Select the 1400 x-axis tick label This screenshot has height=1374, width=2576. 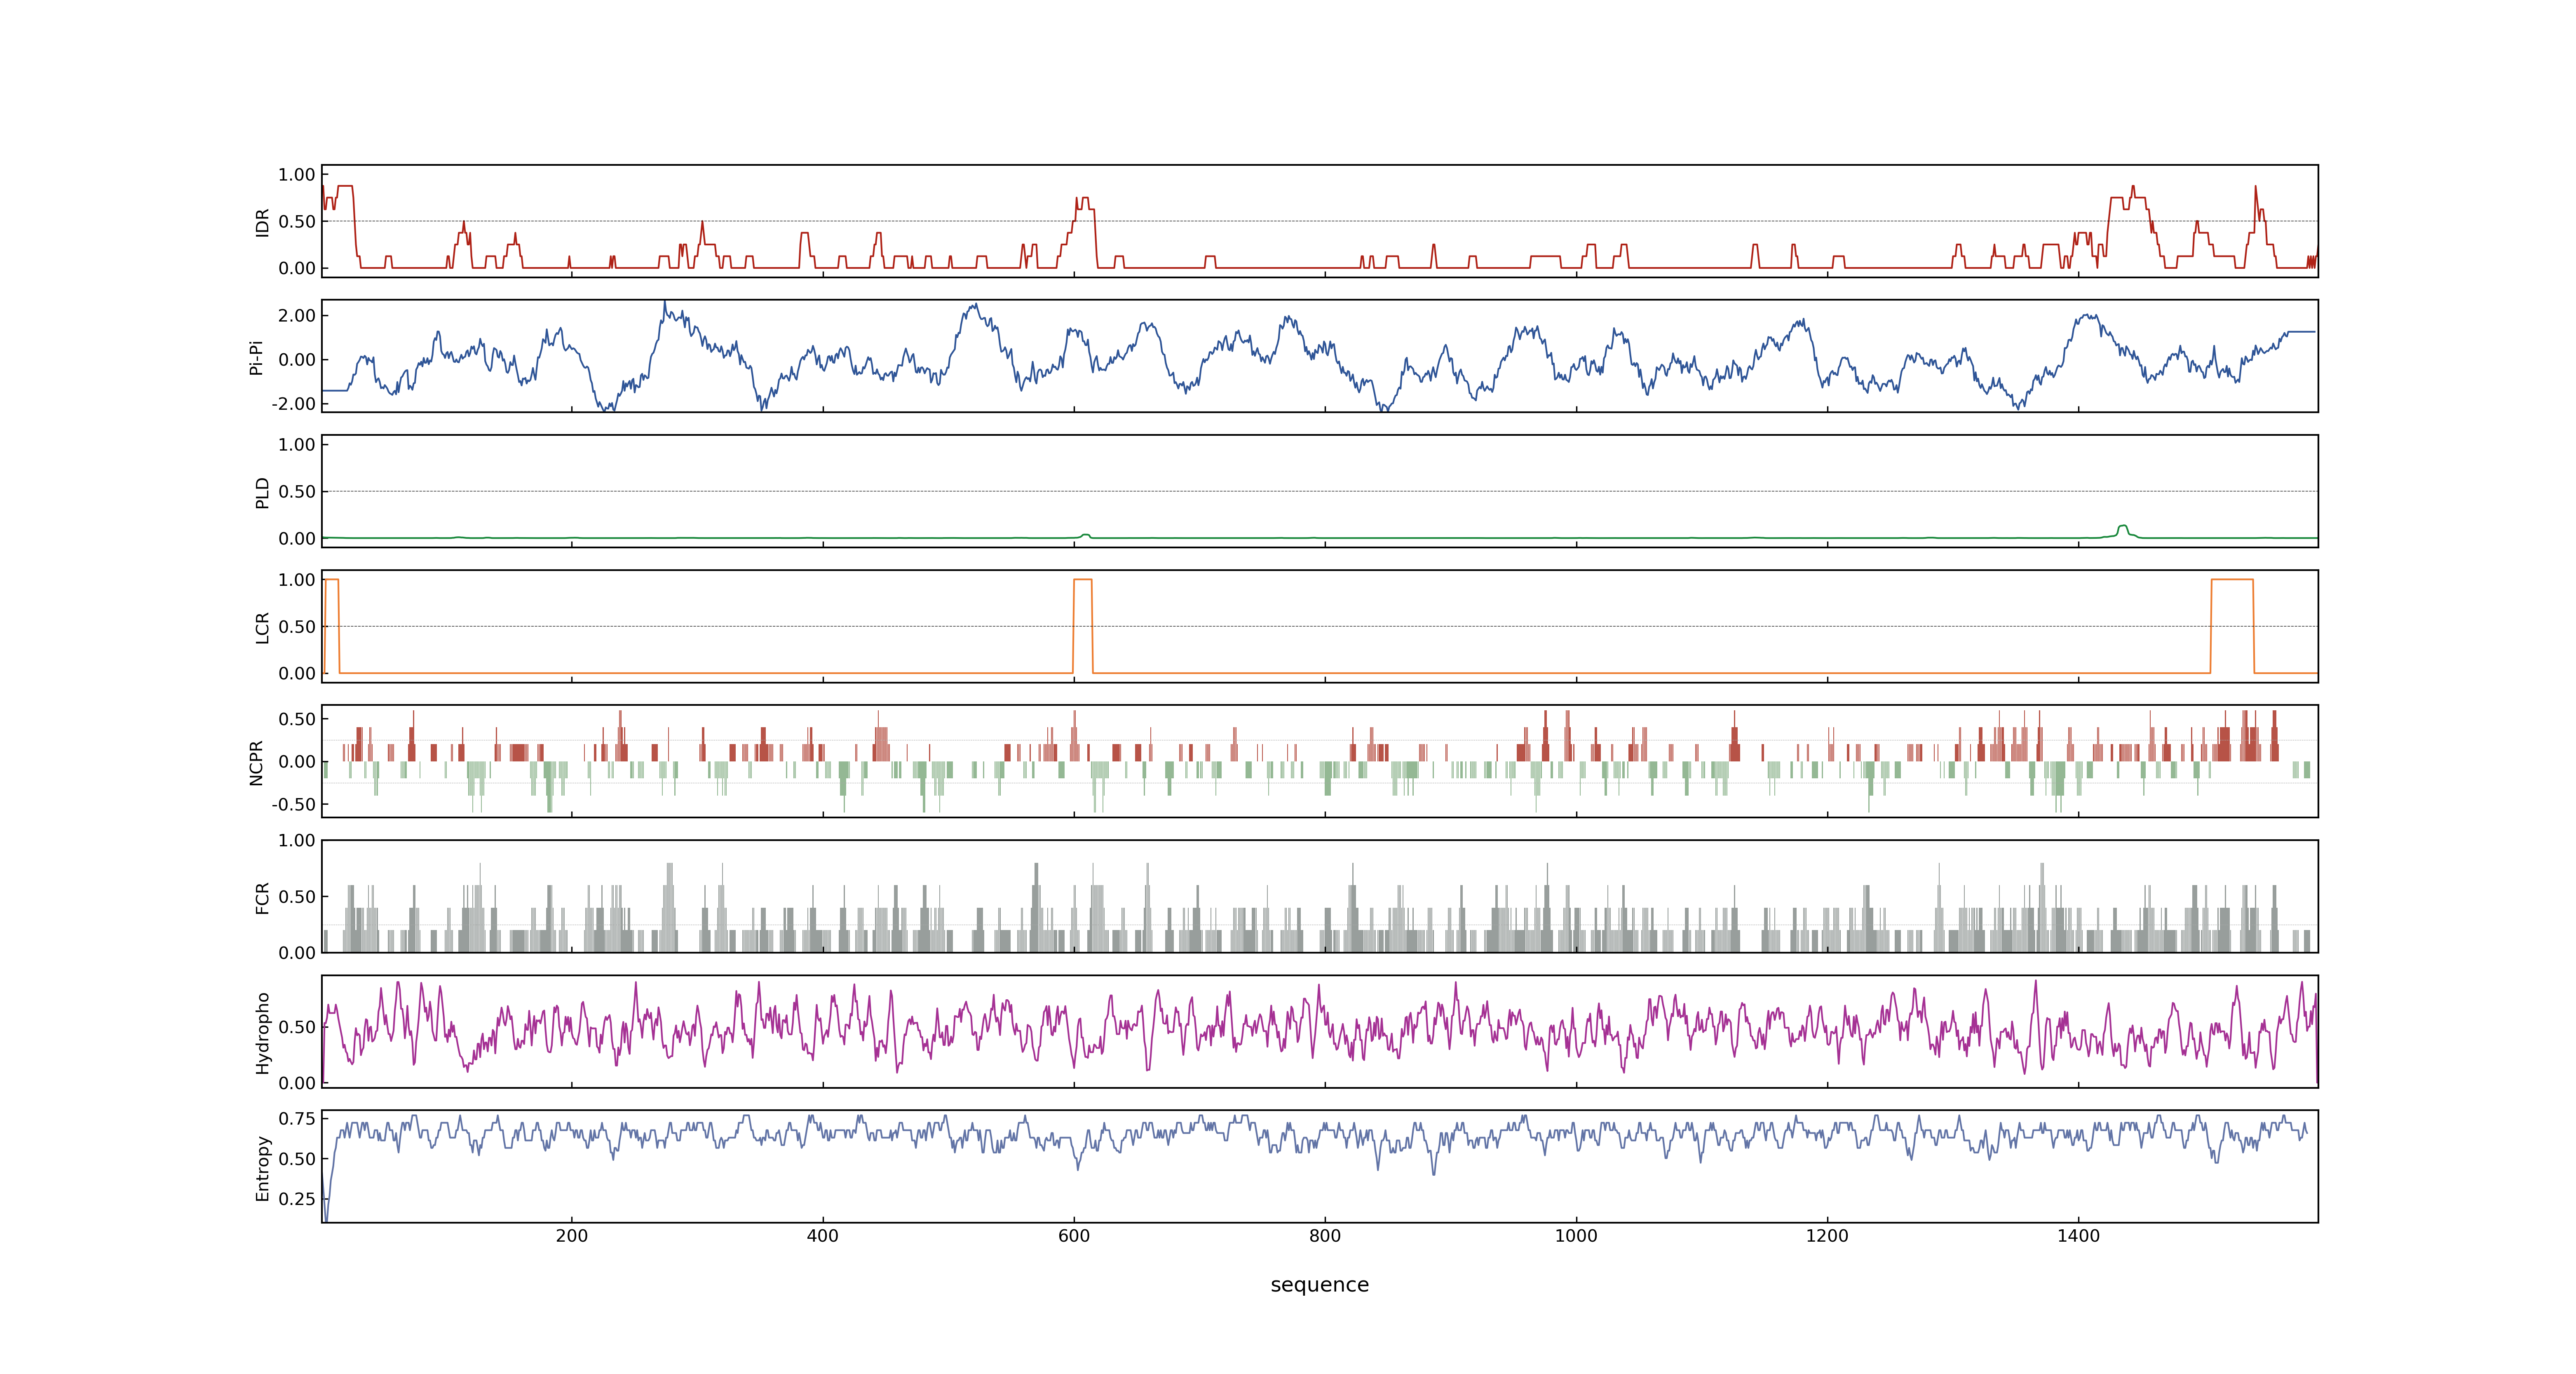(2078, 1236)
